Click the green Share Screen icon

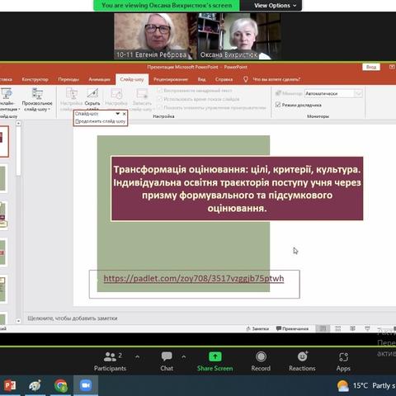(215, 356)
